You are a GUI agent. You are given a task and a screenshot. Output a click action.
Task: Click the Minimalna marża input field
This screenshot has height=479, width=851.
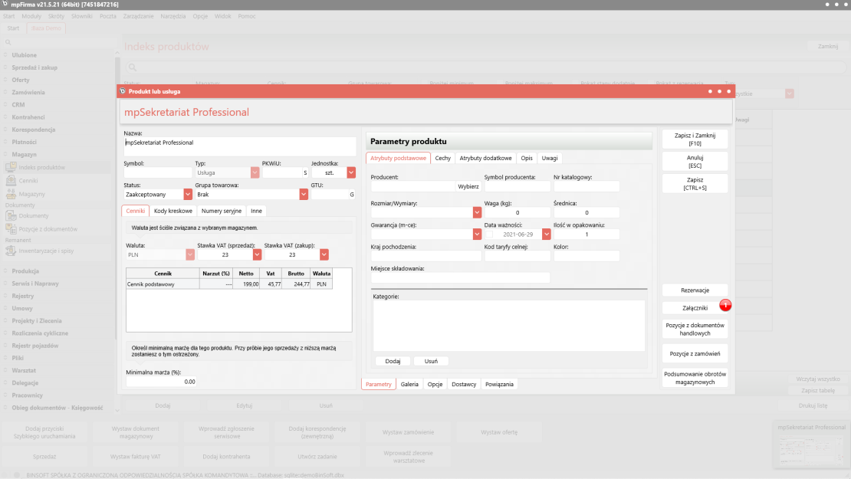point(161,382)
